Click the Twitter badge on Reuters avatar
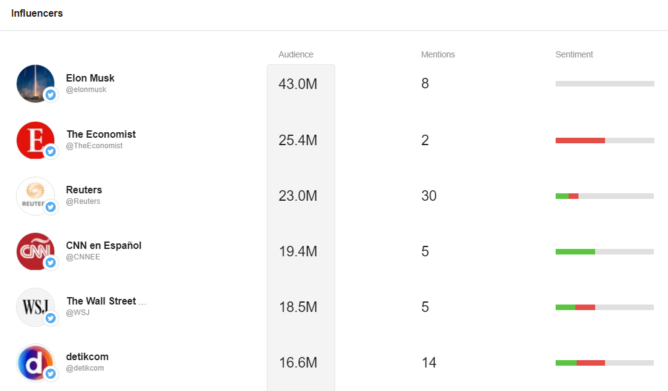The height and width of the screenshot is (391, 668). pyautogui.click(x=51, y=207)
